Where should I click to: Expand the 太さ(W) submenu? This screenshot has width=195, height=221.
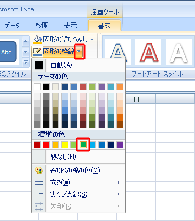[x=79, y=182]
